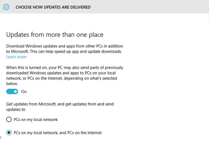Click the "Get updates from Microsoft" description text
The height and width of the screenshot is (156, 209).
pyautogui.click(x=60, y=104)
